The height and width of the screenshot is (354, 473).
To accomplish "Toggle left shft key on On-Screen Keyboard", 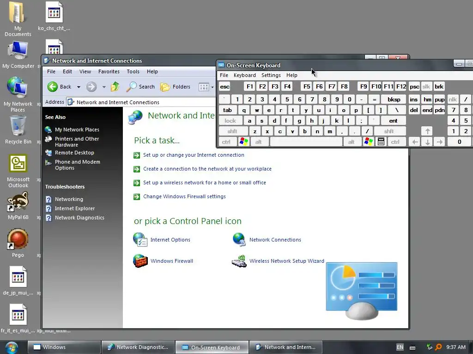I will pos(232,131).
